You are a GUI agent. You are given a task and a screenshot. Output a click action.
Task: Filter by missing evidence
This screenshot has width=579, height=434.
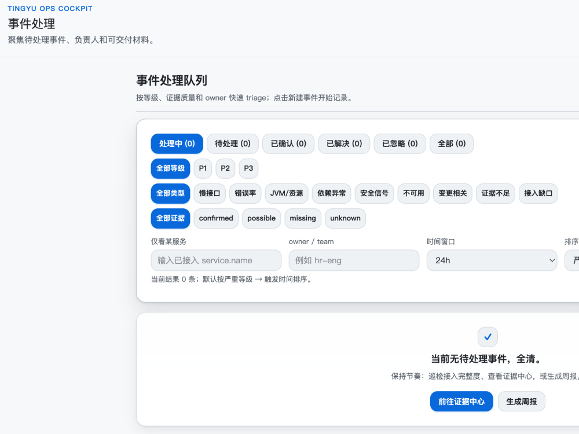303,219
